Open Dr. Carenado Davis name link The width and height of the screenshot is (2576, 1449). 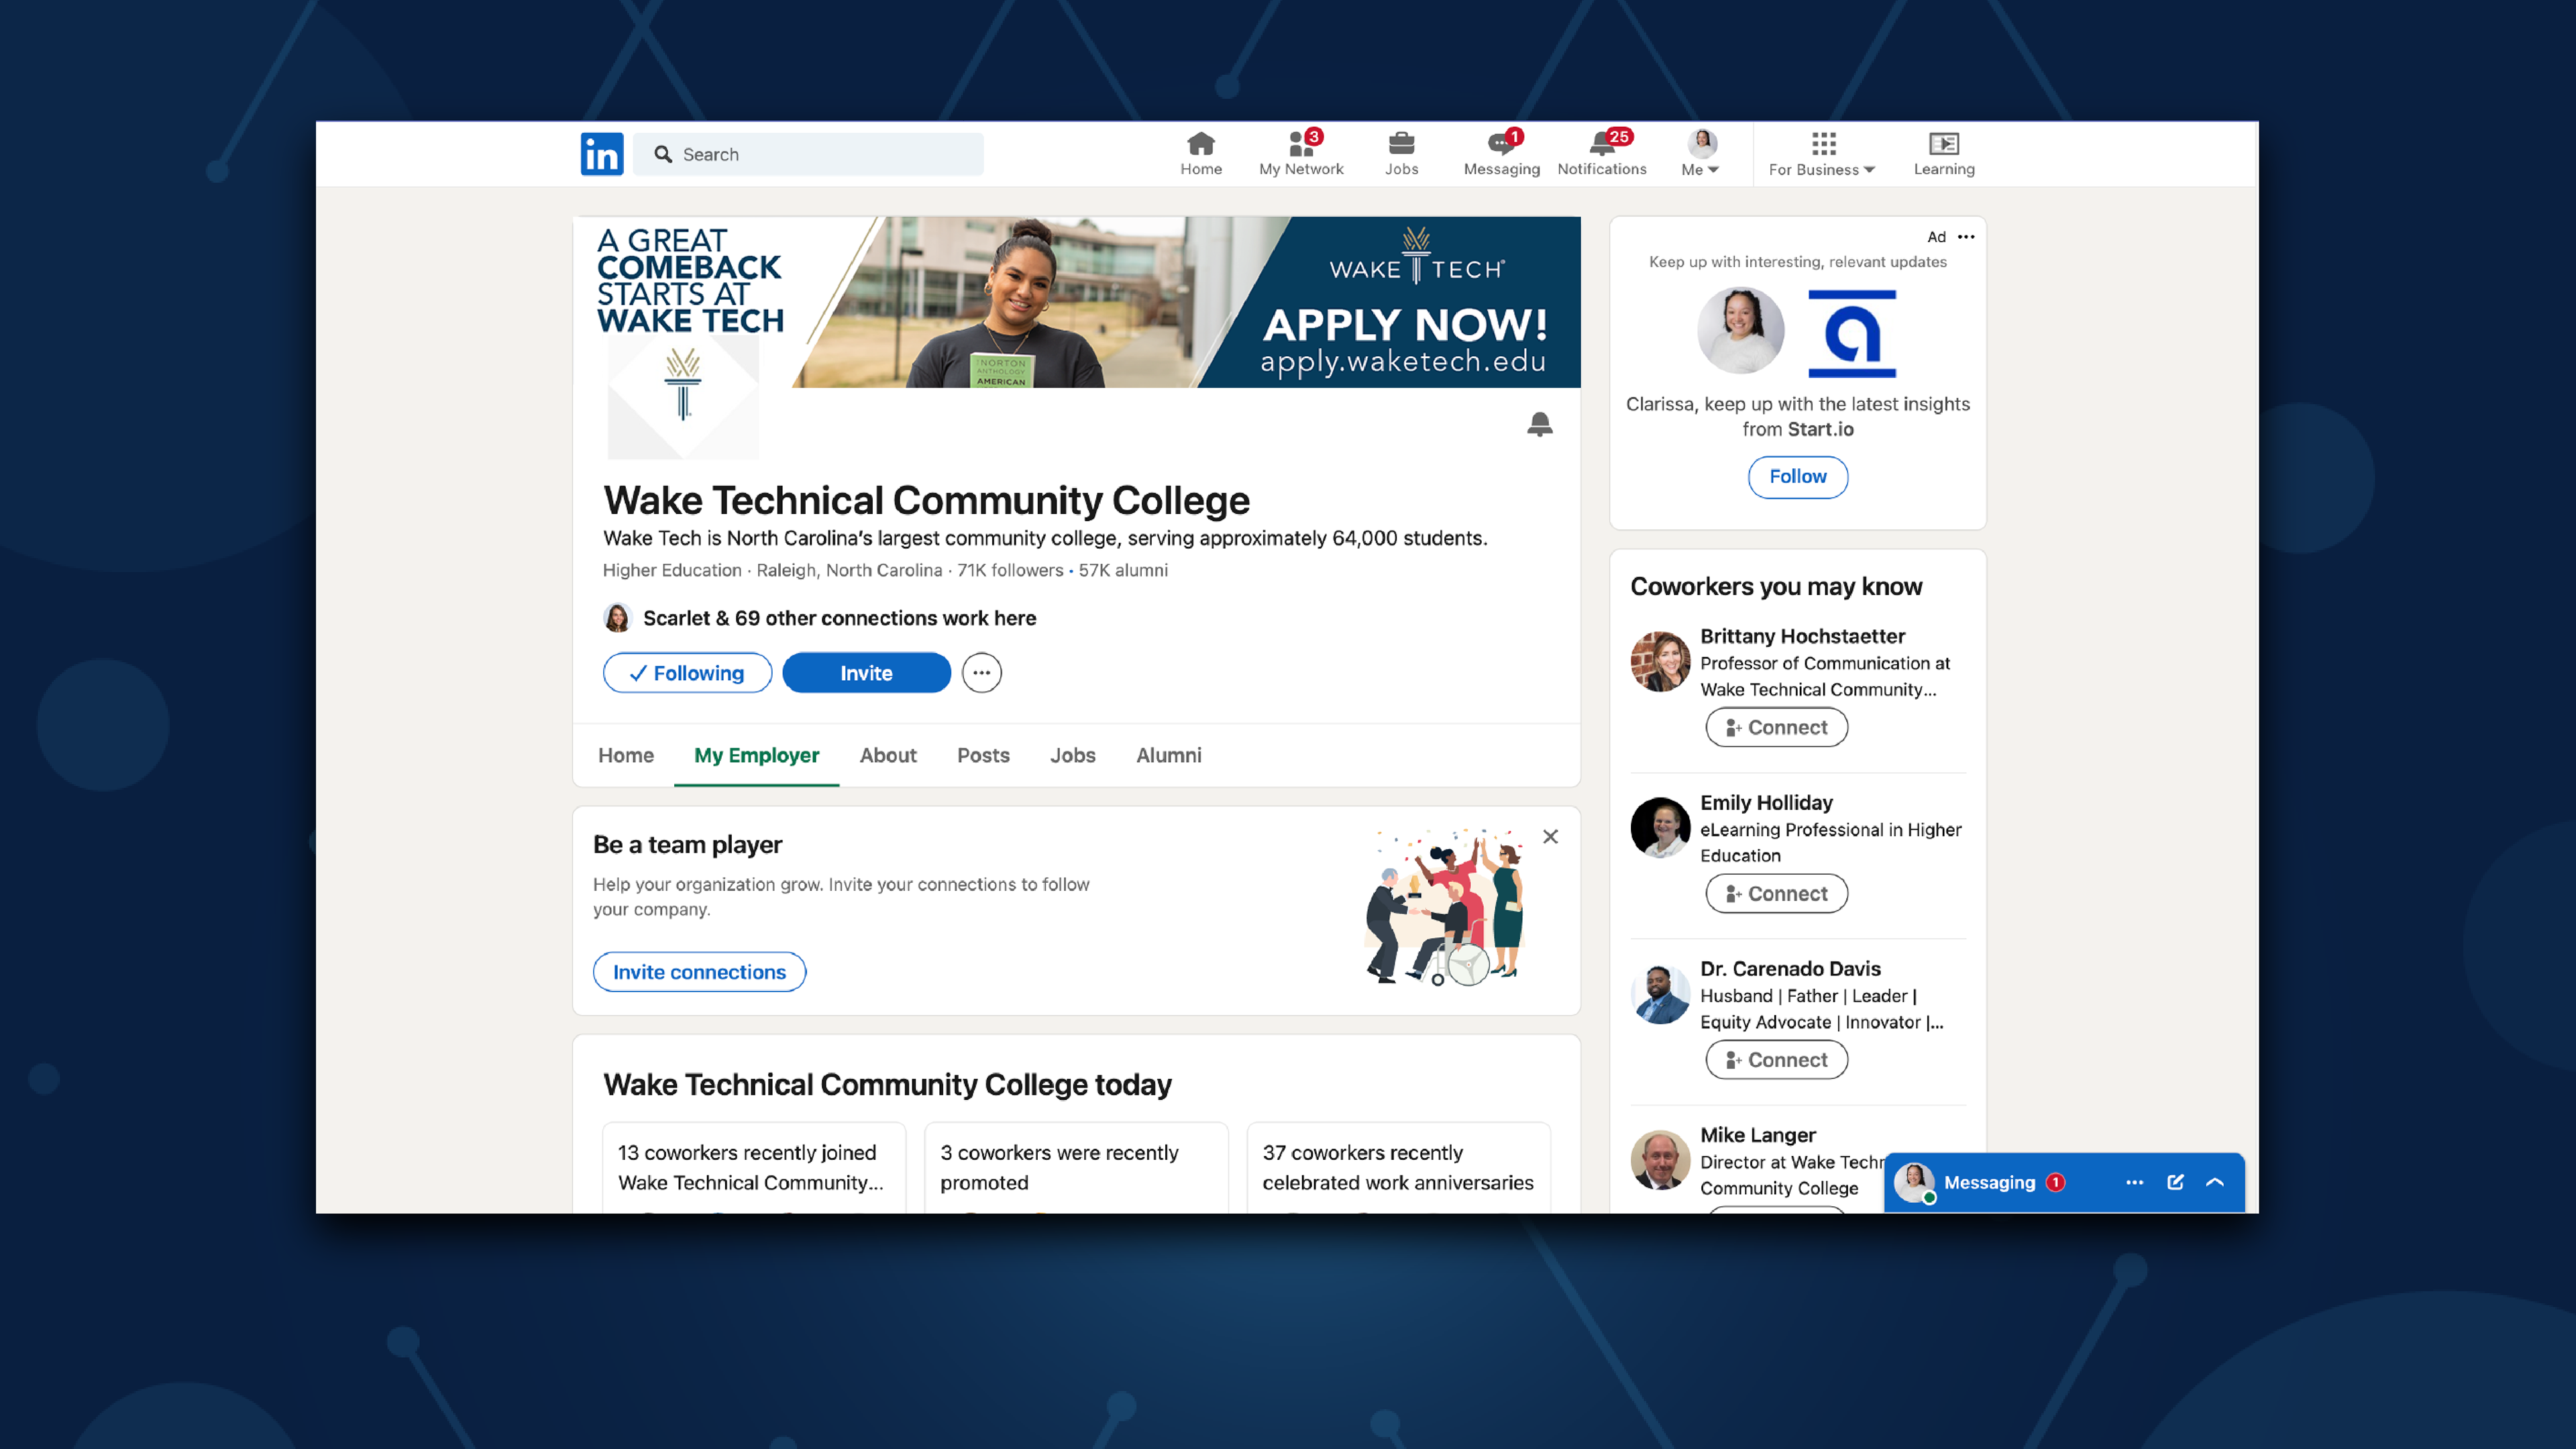point(1790,969)
